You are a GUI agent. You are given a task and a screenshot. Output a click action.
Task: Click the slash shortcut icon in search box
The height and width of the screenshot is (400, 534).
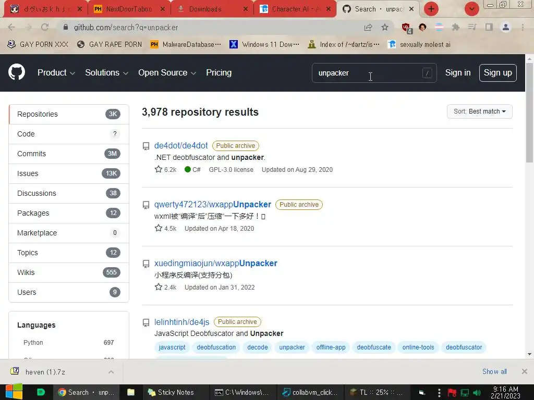click(x=427, y=73)
